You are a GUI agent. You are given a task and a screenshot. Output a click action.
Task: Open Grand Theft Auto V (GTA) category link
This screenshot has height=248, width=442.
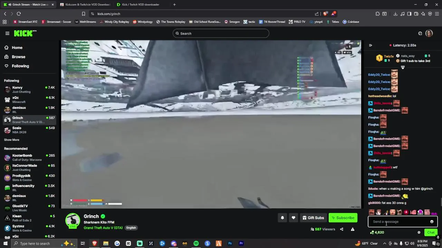pos(103,228)
